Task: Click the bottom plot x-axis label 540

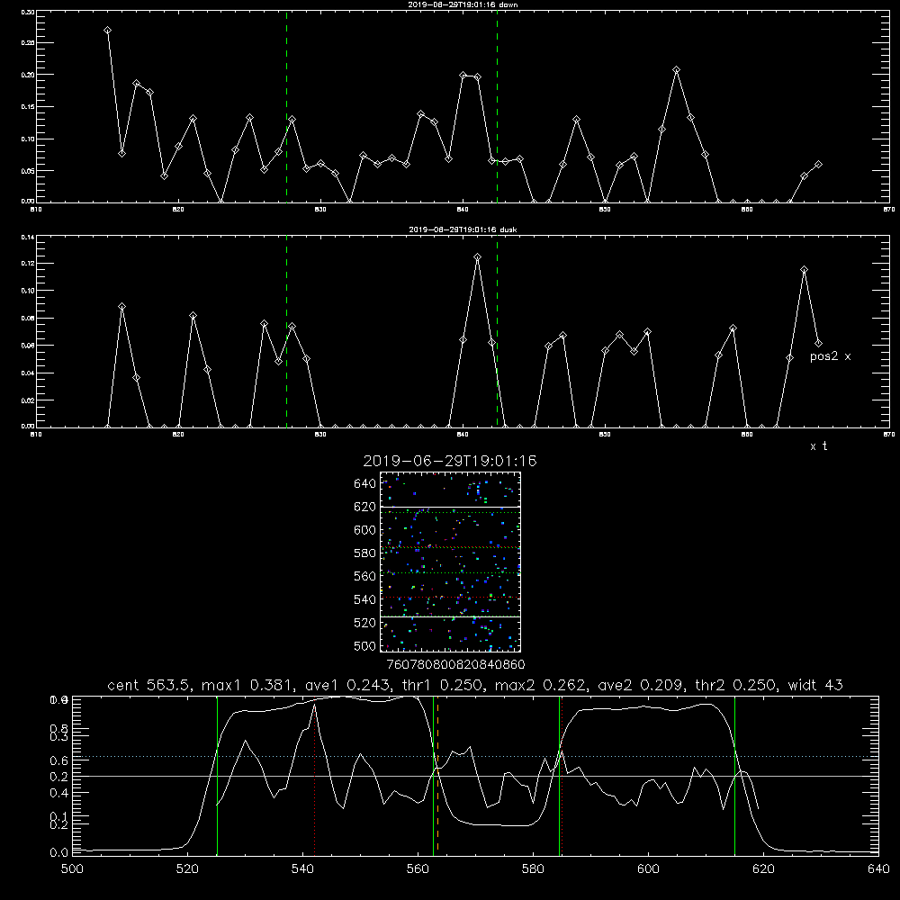Action: tap(302, 868)
